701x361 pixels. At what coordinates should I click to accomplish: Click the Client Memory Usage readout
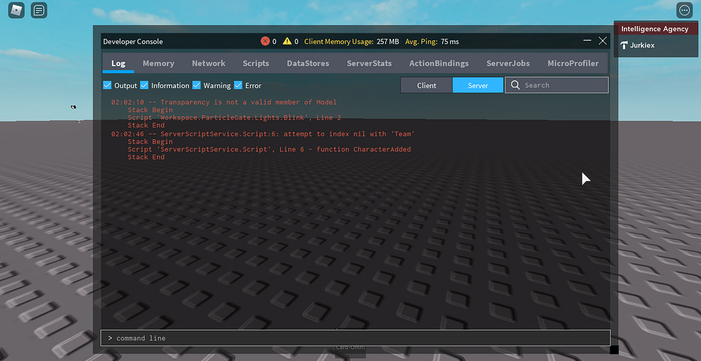[352, 41]
